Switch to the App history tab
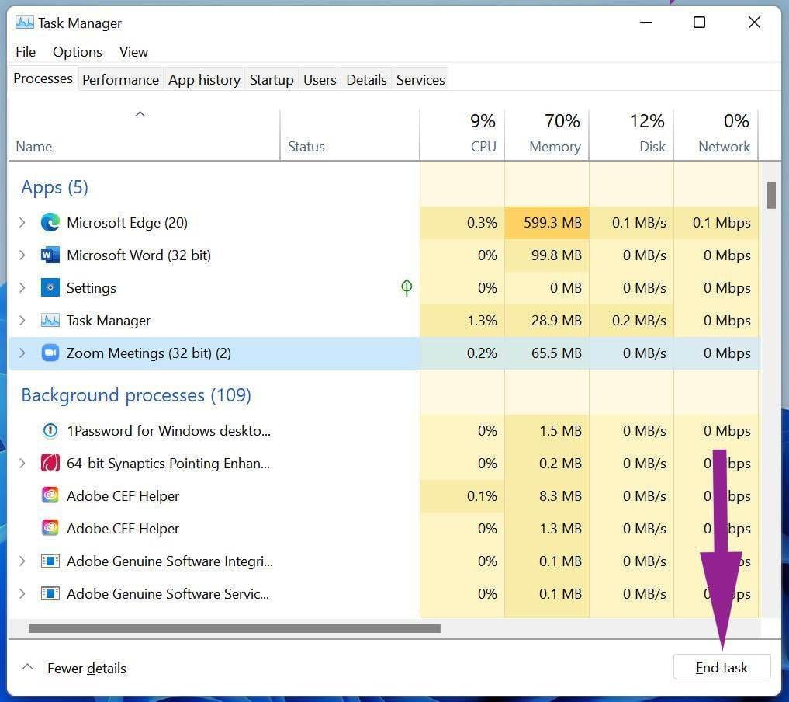 (x=204, y=79)
